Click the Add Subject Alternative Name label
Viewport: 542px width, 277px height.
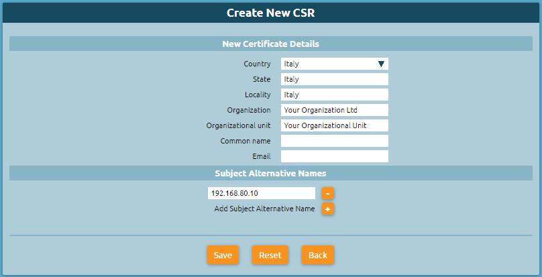click(264, 209)
